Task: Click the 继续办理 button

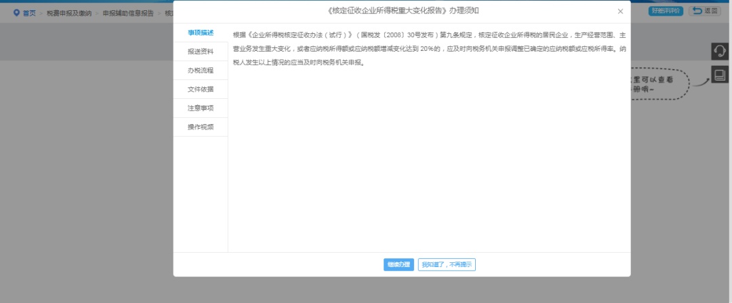Action: tap(399, 265)
